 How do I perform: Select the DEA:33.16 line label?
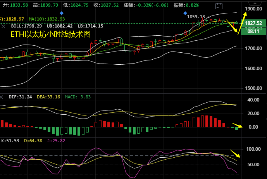pyautogui.click(x=48, y=97)
